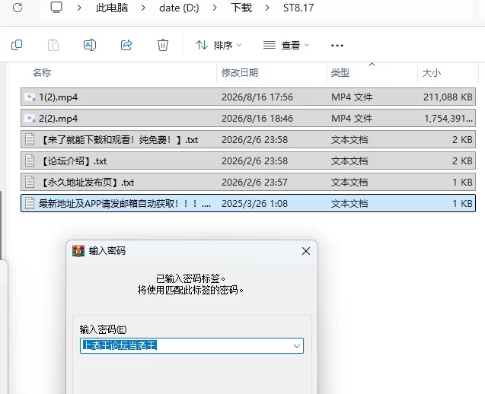Open the three-dots more options menu
Screen dimensions: 485x394
click(337, 46)
